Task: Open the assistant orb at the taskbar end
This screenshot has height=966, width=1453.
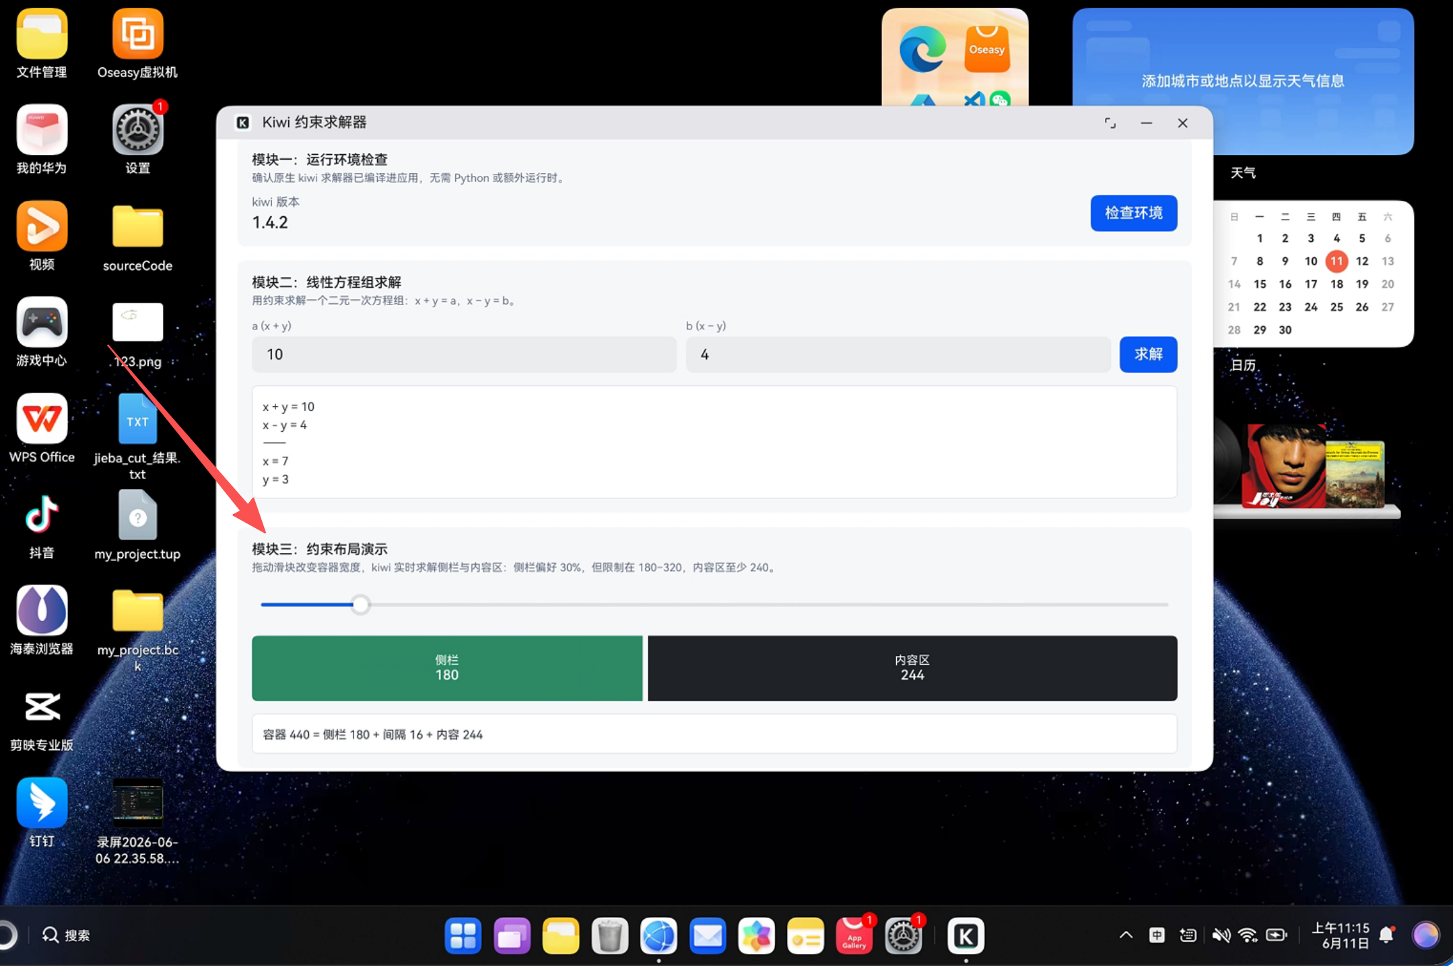Action: click(x=1425, y=935)
